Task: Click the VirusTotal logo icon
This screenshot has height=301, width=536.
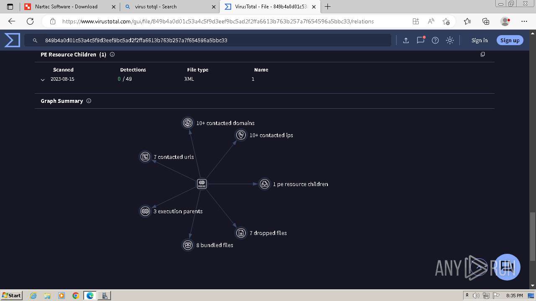Action: click(12, 40)
